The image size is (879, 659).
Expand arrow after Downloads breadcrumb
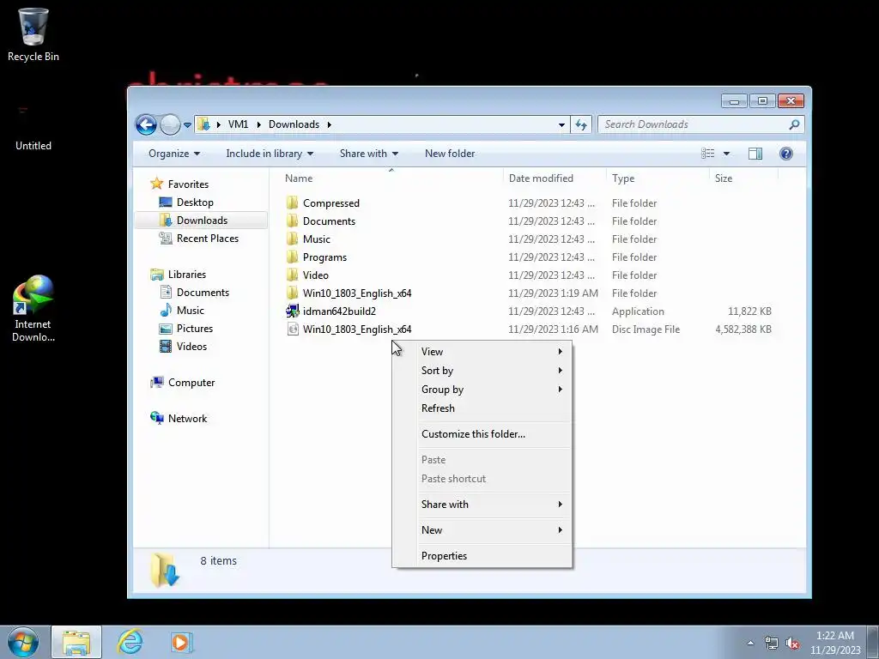coord(329,124)
